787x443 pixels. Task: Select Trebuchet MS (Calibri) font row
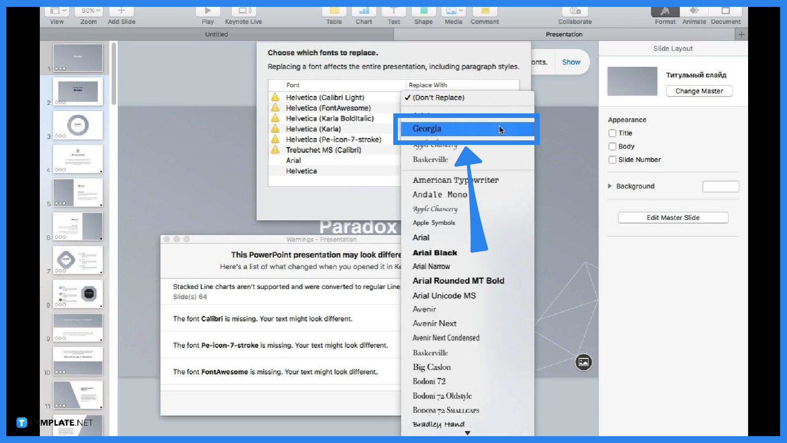pyautogui.click(x=334, y=150)
